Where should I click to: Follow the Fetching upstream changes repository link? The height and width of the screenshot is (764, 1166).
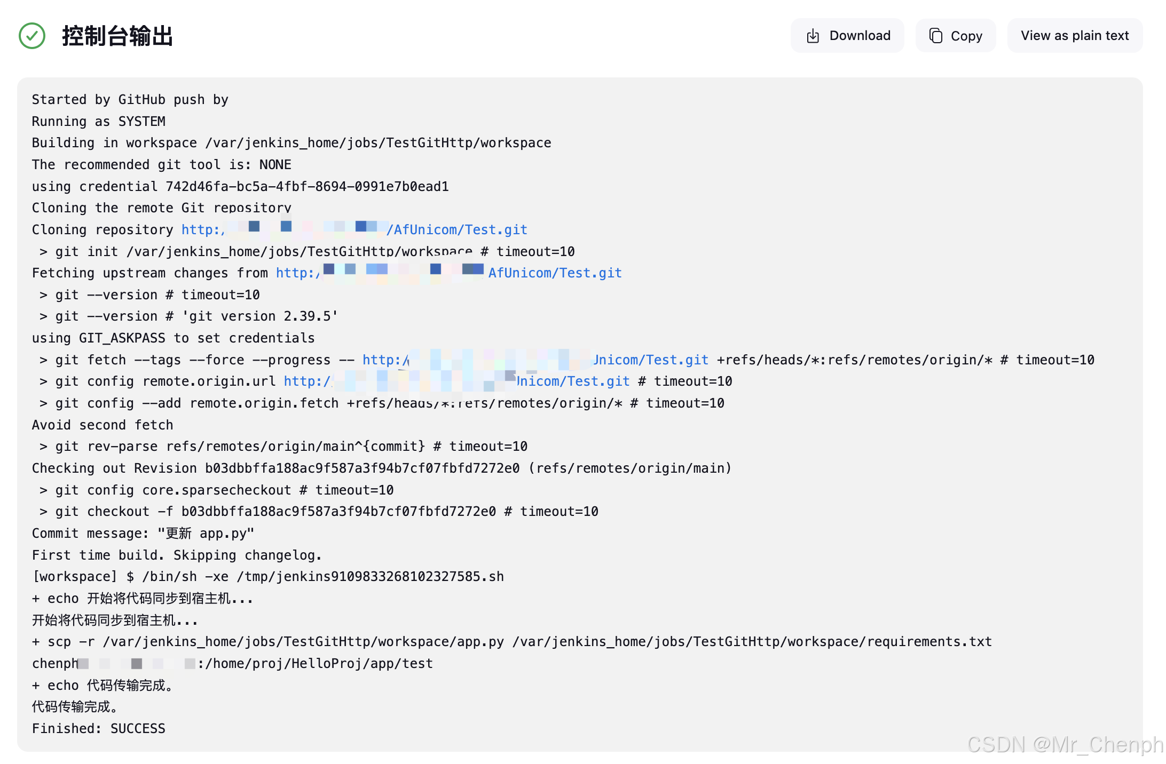(x=555, y=273)
